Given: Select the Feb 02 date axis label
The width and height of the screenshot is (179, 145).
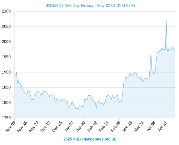Looking at the screenshot, I should pos(92,126).
